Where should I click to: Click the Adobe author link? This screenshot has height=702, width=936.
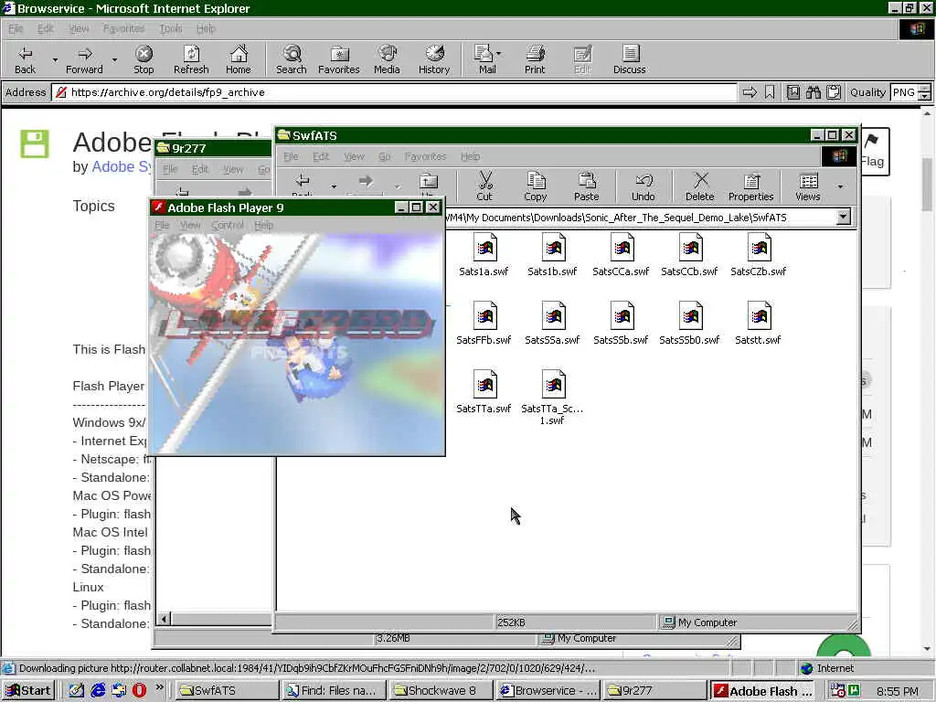122,166
